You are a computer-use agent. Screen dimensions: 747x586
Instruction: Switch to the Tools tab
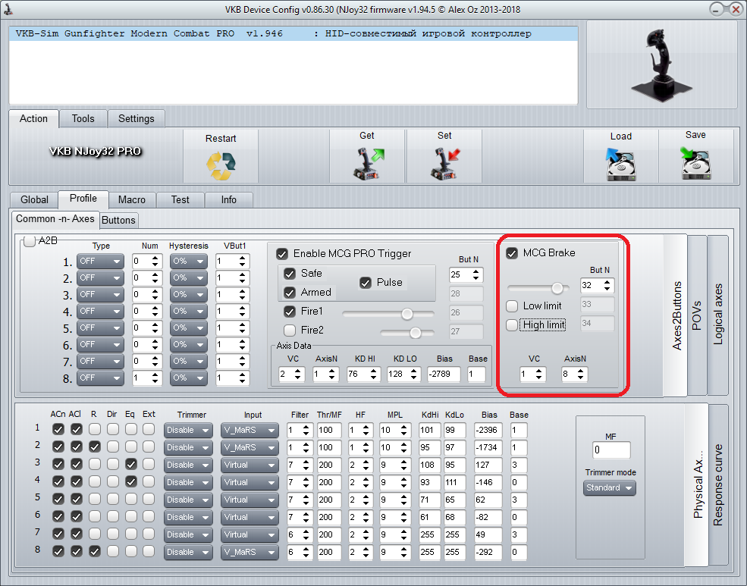[x=83, y=119]
